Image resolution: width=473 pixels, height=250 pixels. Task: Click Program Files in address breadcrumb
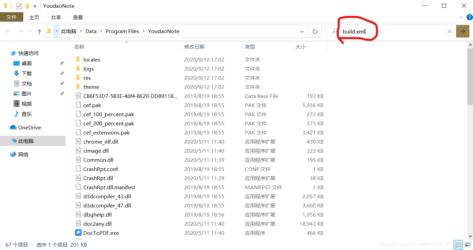coord(122,31)
